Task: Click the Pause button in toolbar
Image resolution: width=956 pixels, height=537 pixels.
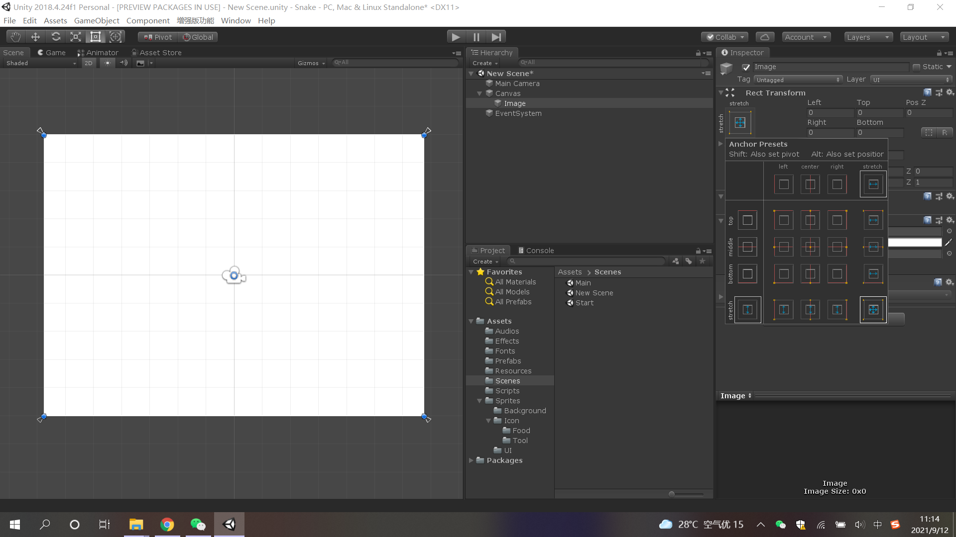Action: click(x=477, y=37)
